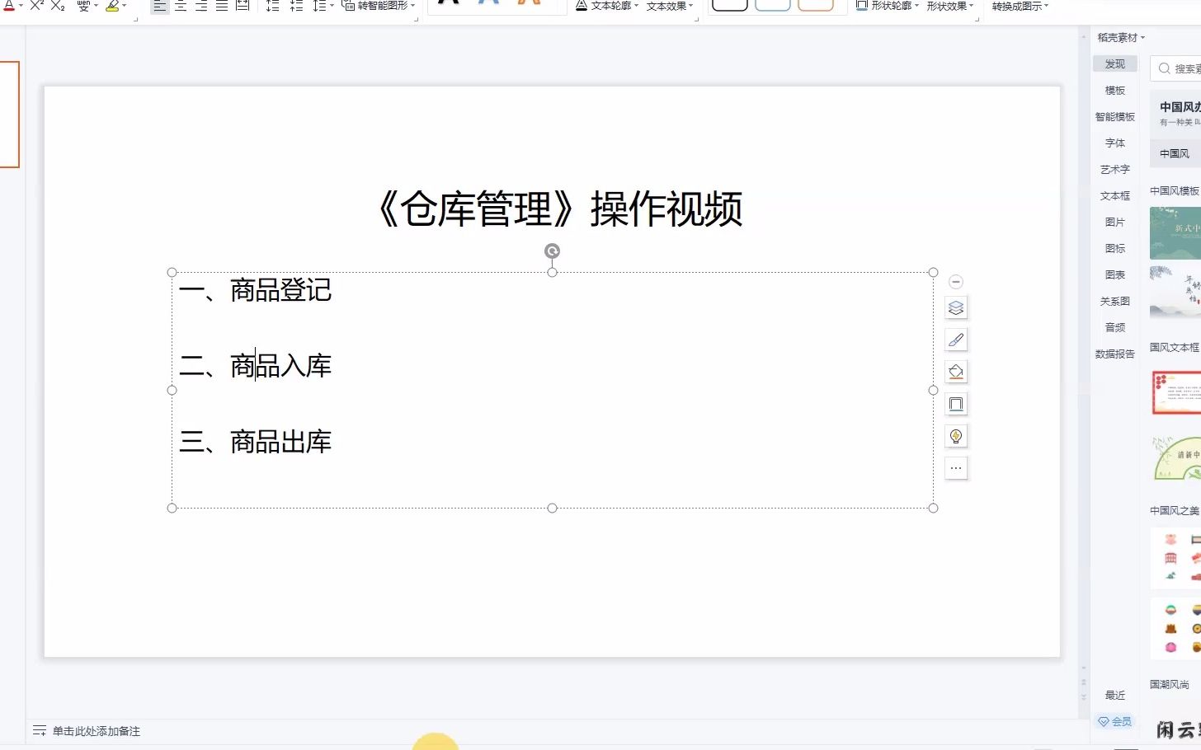Open the font color dropdown arrow

[20, 6]
